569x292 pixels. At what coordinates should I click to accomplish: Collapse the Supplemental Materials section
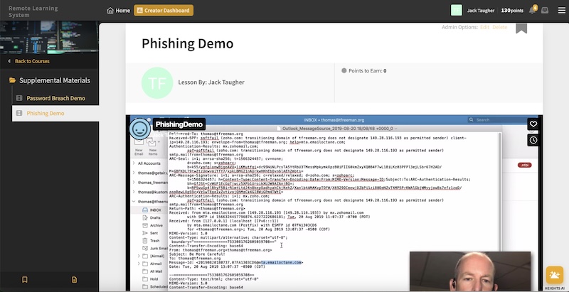click(55, 80)
